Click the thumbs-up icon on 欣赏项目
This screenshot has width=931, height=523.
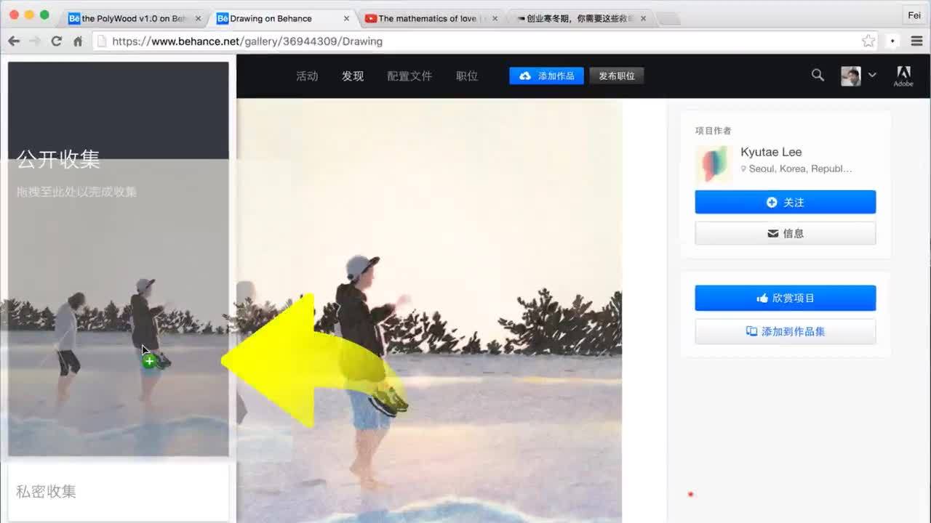tap(762, 297)
